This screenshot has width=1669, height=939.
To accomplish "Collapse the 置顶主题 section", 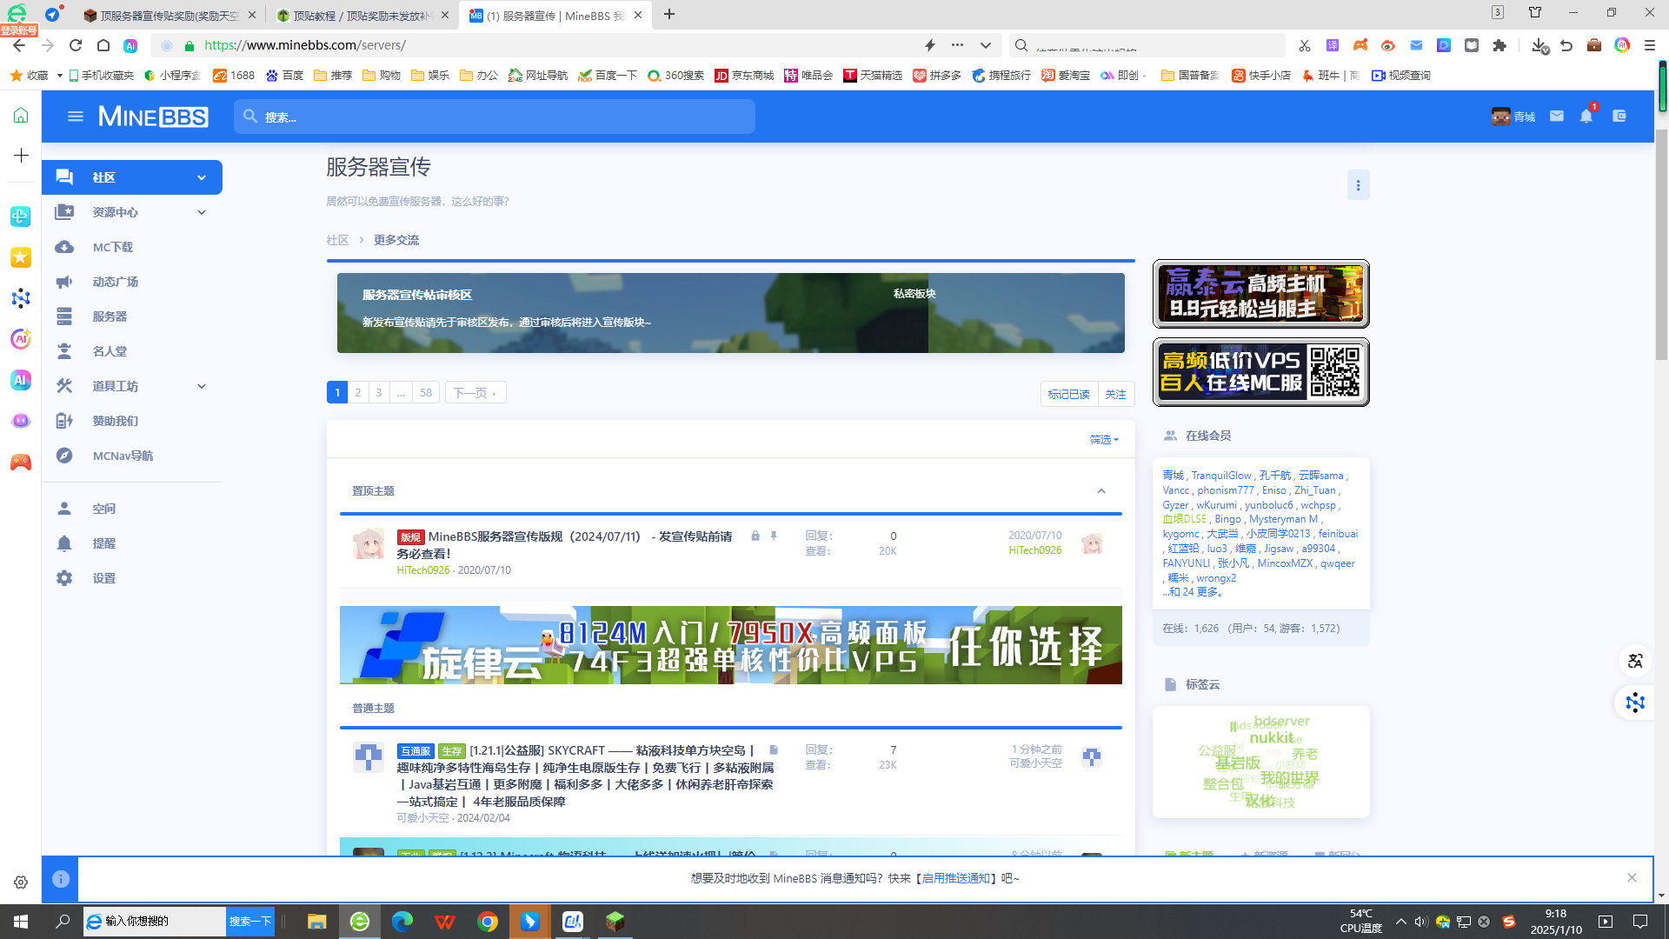I will [x=1101, y=491].
